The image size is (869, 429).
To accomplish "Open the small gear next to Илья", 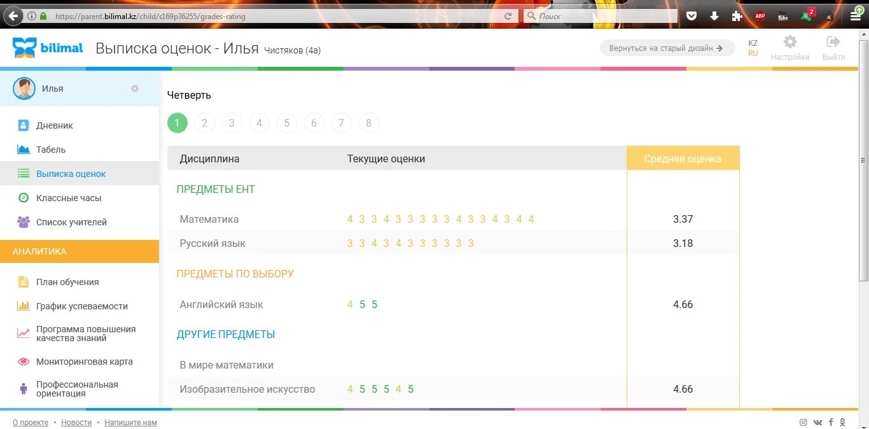I will point(135,88).
